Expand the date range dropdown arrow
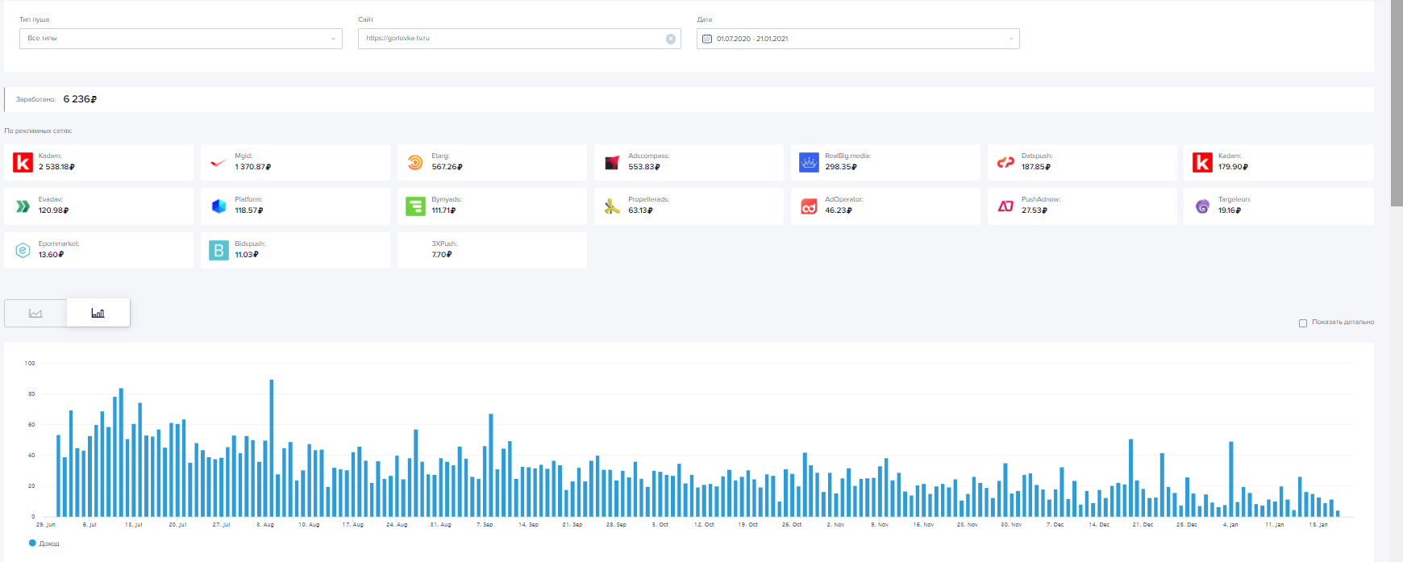 click(x=1011, y=39)
